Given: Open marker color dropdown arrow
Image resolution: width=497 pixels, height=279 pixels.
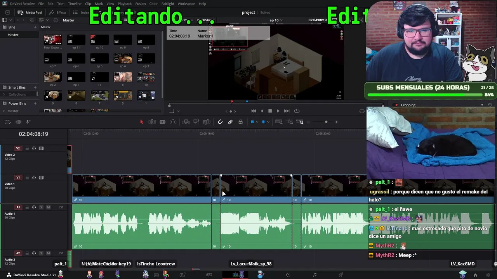Looking at the screenshot, I should pos(257,122).
